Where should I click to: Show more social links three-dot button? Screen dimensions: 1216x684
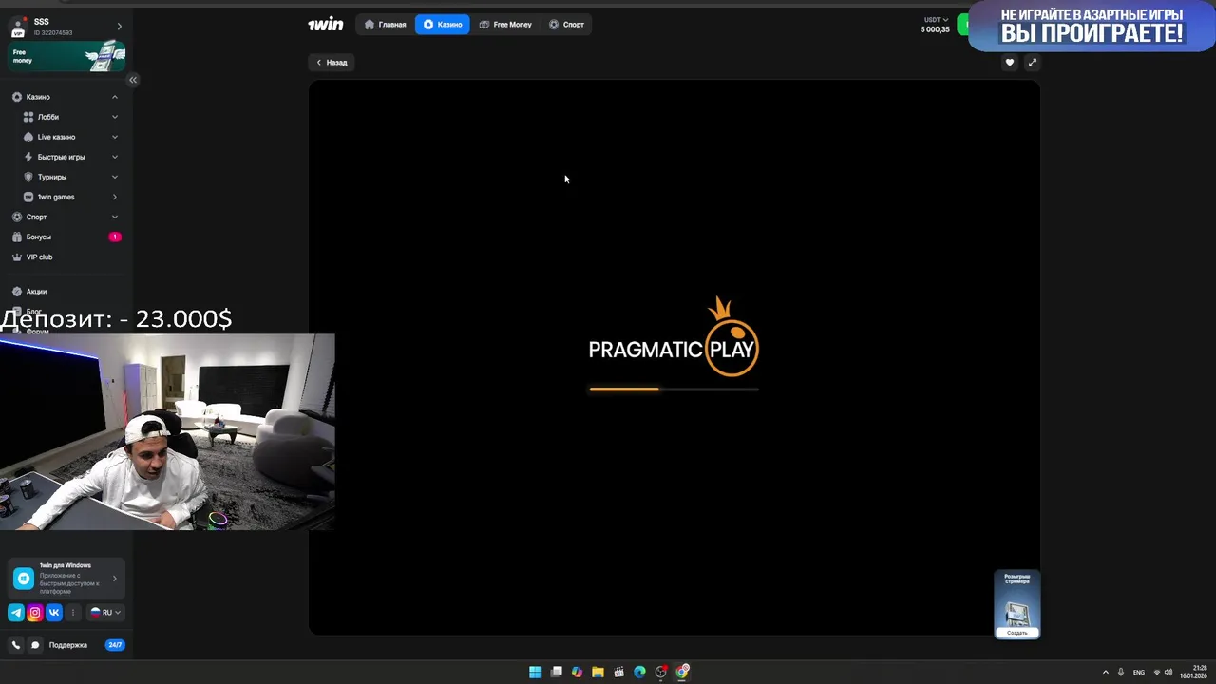point(73,613)
